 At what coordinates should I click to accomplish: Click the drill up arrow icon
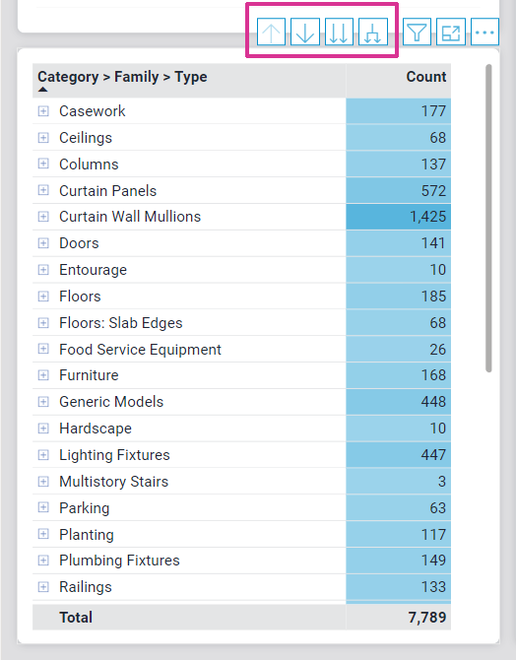[x=271, y=32]
